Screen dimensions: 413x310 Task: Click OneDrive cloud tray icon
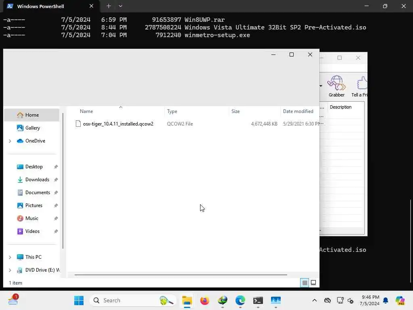(x=327, y=300)
